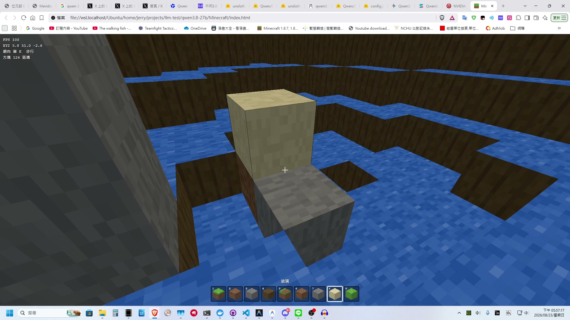Open Discord from the taskbar

tap(285, 313)
